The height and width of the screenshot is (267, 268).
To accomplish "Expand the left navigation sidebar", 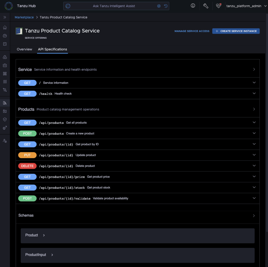I will click(5, 17).
